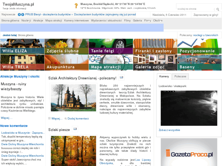Open Pozycjonowanie banner tile
The image size is (222, 166).
click(x=199, y=47)
